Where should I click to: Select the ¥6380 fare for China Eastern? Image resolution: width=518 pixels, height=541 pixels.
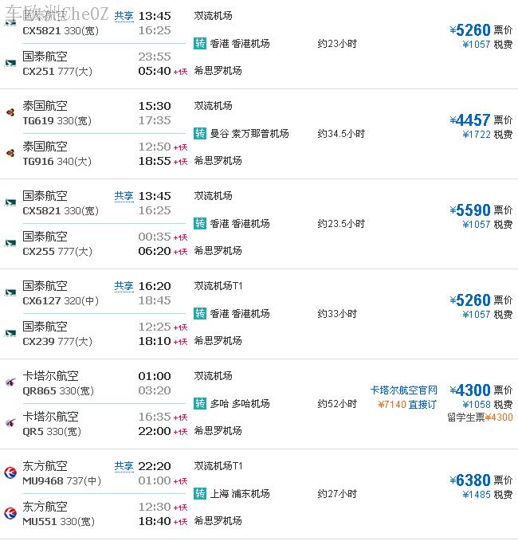click(470, 480)
